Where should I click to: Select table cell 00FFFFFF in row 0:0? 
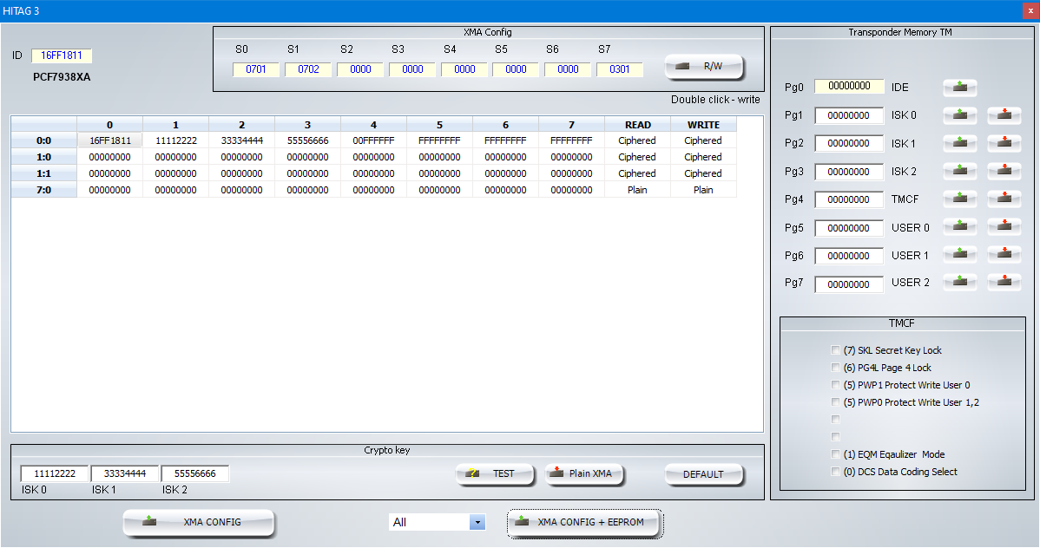coord(373,140)
